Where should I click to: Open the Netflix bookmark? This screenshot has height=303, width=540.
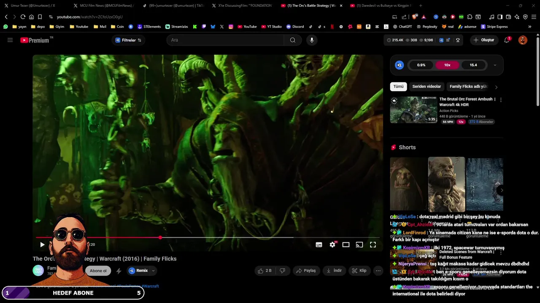pyautogui.click(x=332, y=27)
